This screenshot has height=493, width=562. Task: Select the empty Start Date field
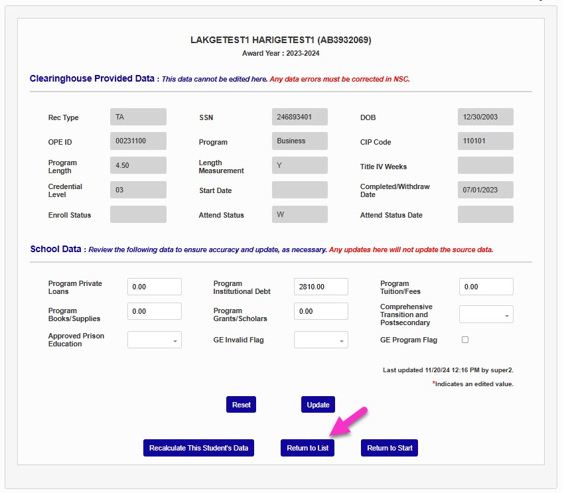tap(300, 190)
